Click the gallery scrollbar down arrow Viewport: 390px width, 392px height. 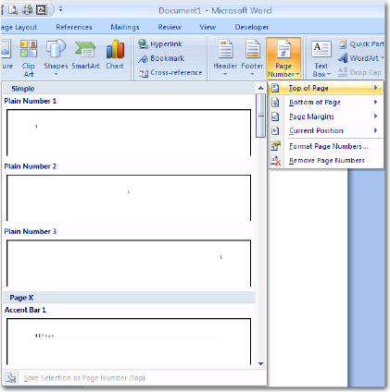point(260,363)
